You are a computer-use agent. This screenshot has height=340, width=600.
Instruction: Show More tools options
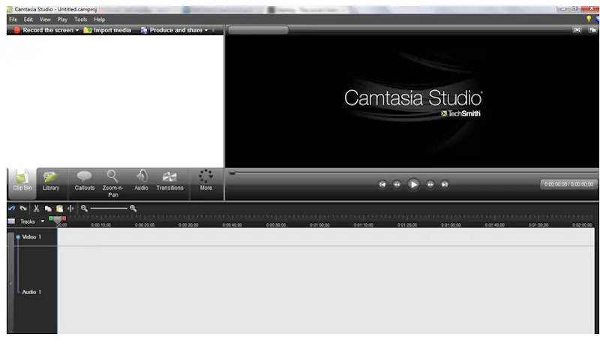click(x=205, y=181)
